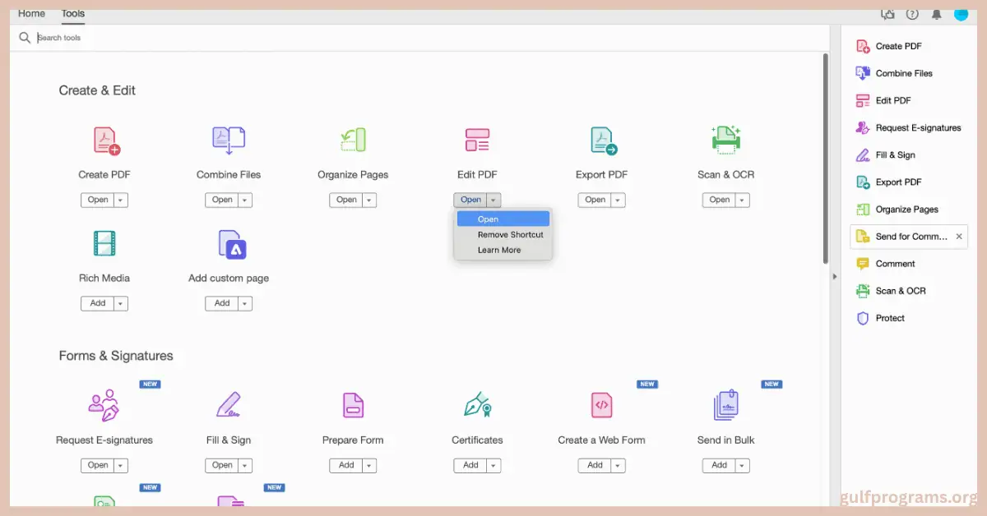The height and width of the screenshot is (516, 987).
Task: Click the Certificates fountain pen icon
Action: (477, 405)
